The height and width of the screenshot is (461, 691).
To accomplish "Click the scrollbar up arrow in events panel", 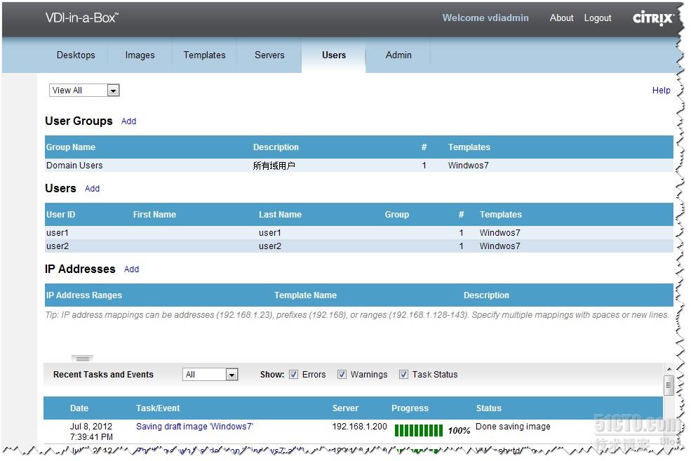I will [x=669, y=369].
